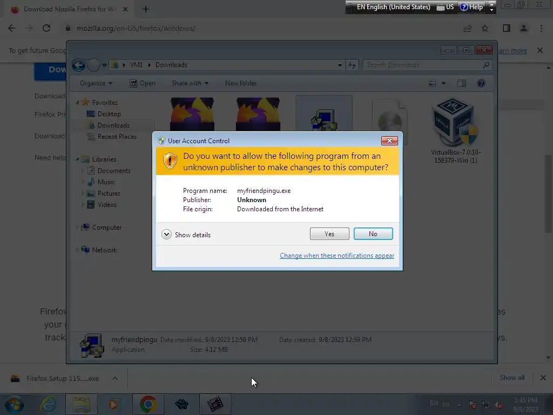The width and height of the screenshot is (553, 415).
Task: Open Windows Explorer taskbar icon
Action: click(x=82, y=404)
